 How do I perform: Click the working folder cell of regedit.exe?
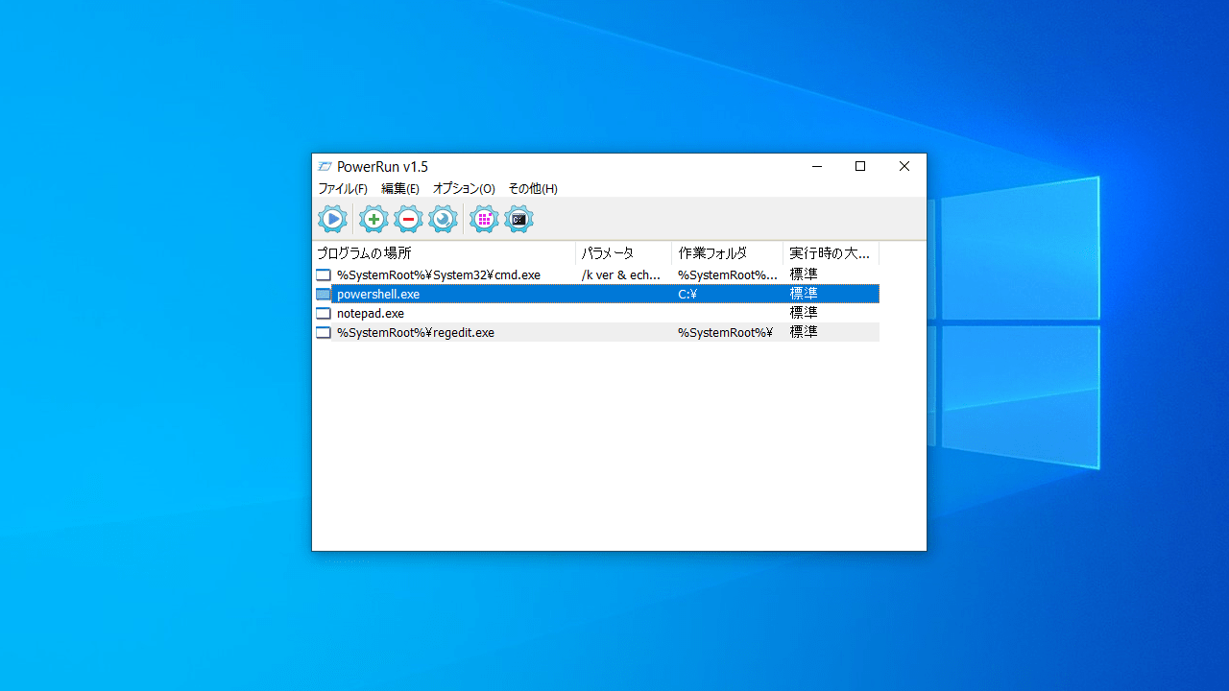point(725,333)
